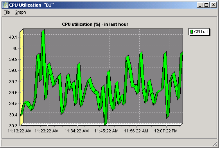Open the Graph menu
The width and height of the screenshot is (219, 148).
pos(20,12)
